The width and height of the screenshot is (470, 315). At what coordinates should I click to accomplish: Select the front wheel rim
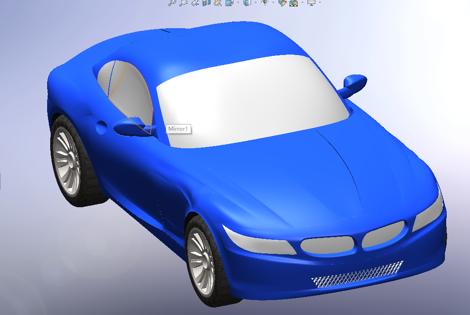202,261
